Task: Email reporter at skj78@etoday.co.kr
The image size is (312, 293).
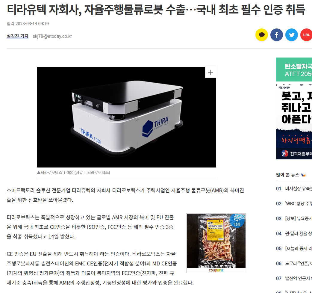Action: click(52, 36)
